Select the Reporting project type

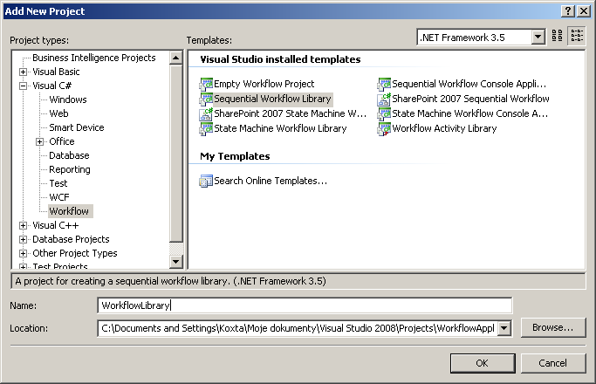pyautogui.click(x=70, y=169)
